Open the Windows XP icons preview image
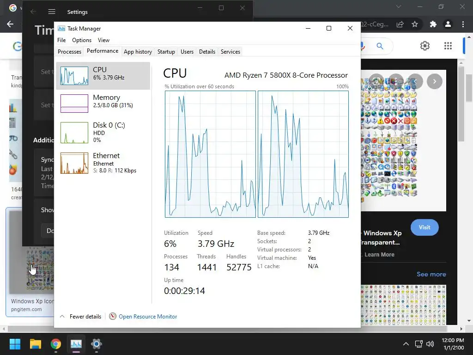473x355 pixels. tap(404, 141)
